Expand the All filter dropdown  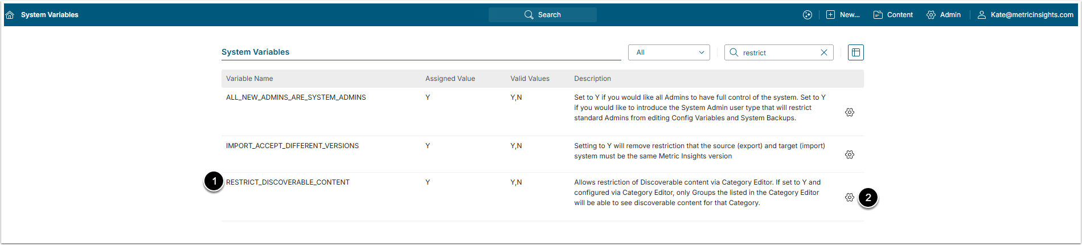pos(669,52)
